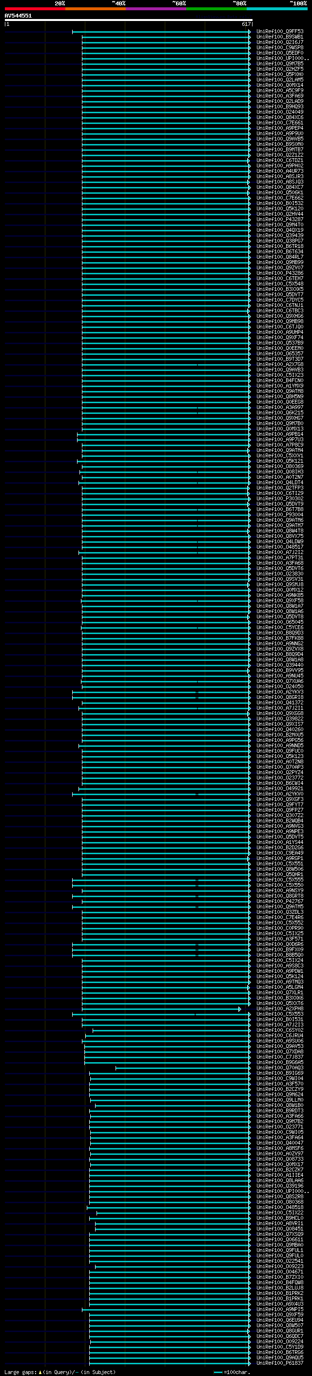Viewport: 312px width, 1376px height.
Task: Select the UniRef100_C9EA49 label
Action: pos(280,853)
